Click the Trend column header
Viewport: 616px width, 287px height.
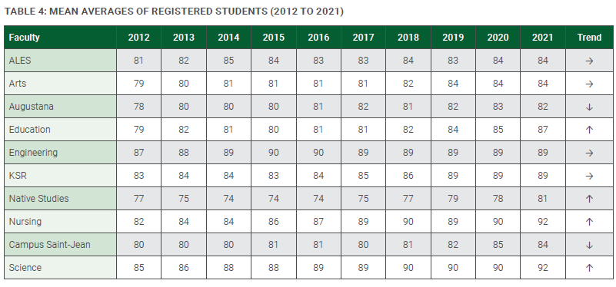click(589, 38)
